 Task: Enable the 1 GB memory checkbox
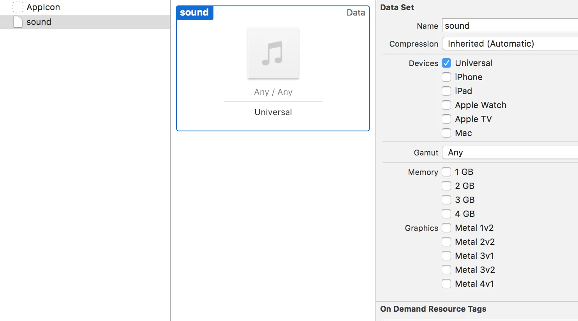(x=446, y=172)
